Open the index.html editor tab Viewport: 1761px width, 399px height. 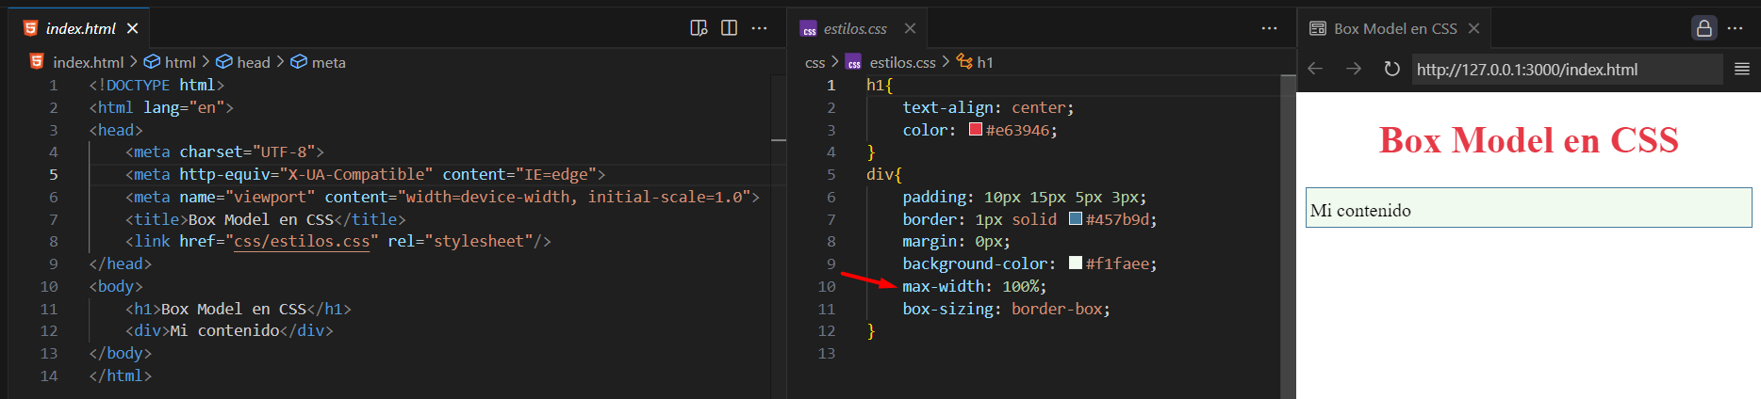coord(81,28)
